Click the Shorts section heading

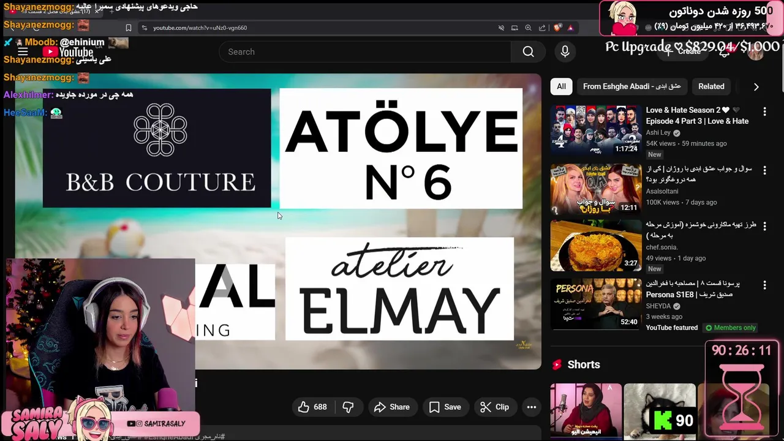(x=584, y=364)
